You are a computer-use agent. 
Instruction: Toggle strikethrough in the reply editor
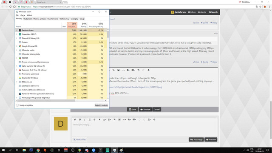point(94,119)
